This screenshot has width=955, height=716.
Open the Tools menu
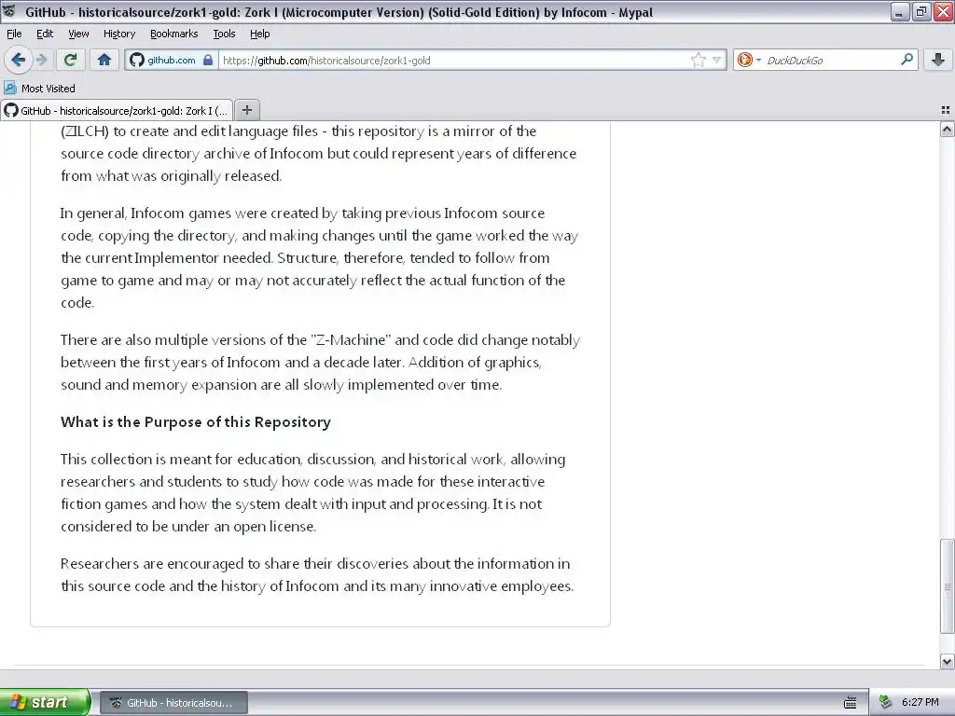(224, 34)
